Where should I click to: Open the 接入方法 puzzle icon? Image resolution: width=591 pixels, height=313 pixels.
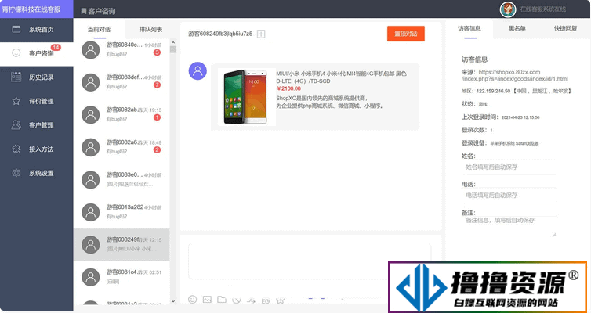[x=16, y=149]
